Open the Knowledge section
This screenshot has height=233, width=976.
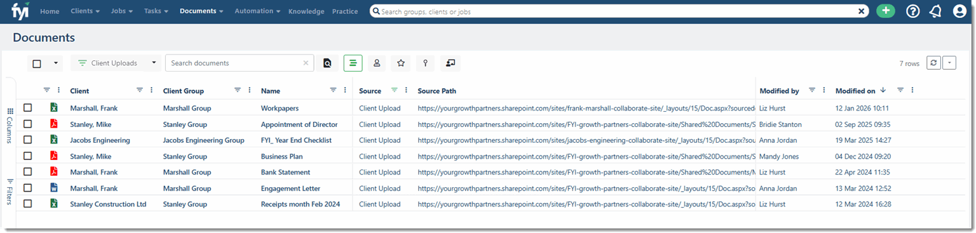306,11
